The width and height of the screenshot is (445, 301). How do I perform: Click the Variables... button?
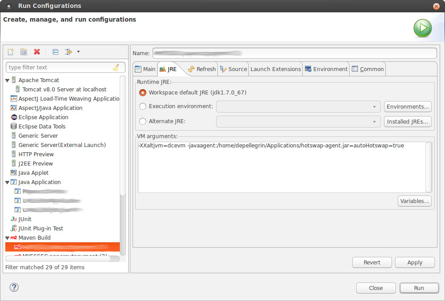[x=415, y=201]
